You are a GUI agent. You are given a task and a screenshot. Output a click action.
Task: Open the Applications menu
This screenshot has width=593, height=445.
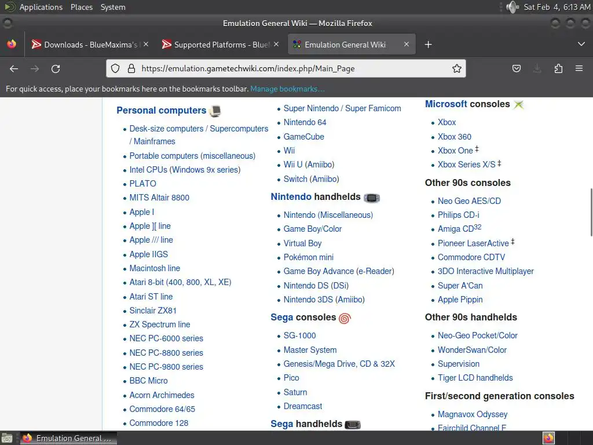[x=41, y=7]
